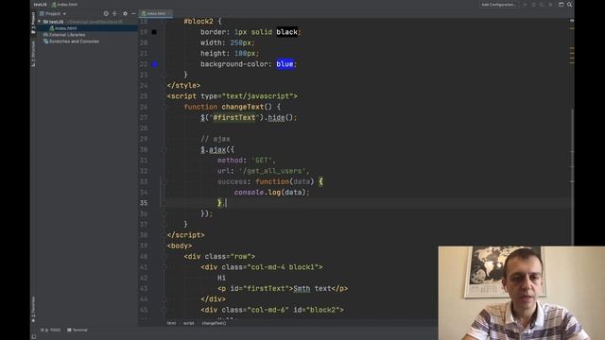Click the stop icon in top toolbar

point(550,5)
